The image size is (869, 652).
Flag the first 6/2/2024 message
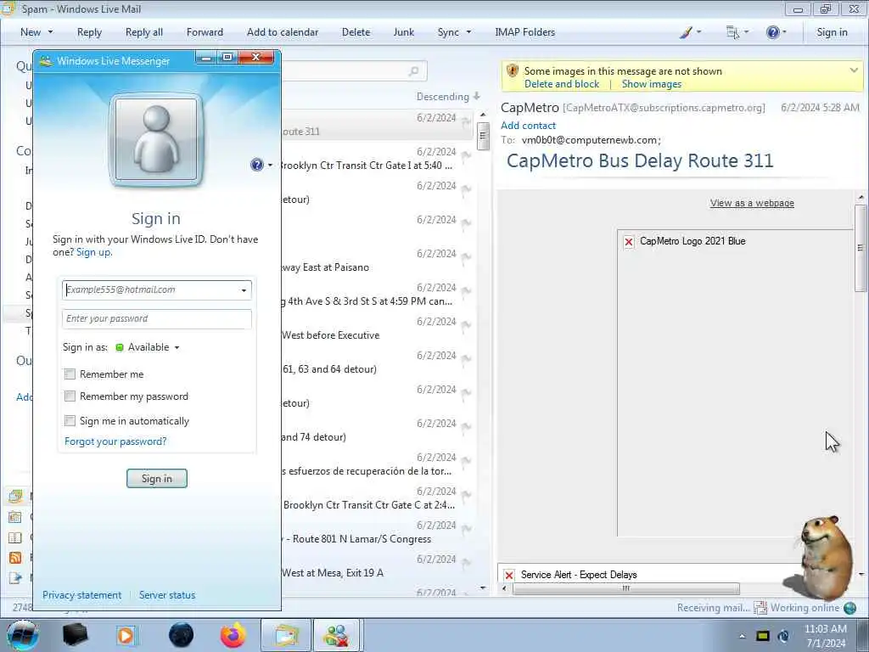pyautogui.click(x=466, y=121)
